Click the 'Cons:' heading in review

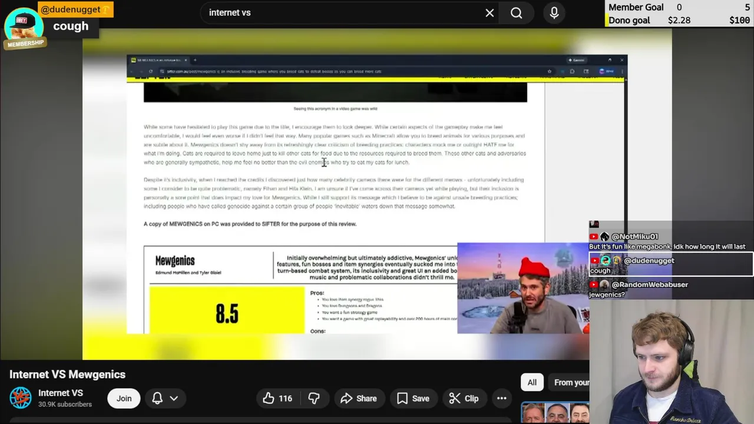coord(318,331)
